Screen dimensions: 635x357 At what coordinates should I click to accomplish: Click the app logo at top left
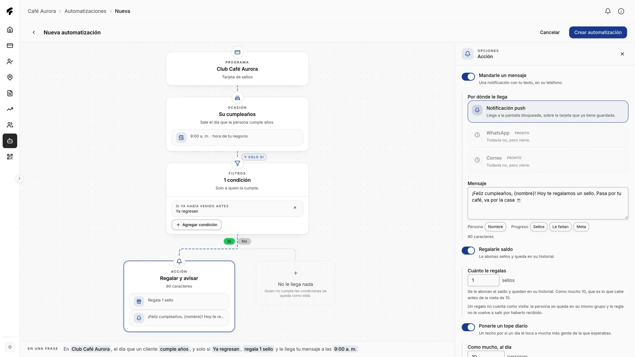(x=10, y=11)
